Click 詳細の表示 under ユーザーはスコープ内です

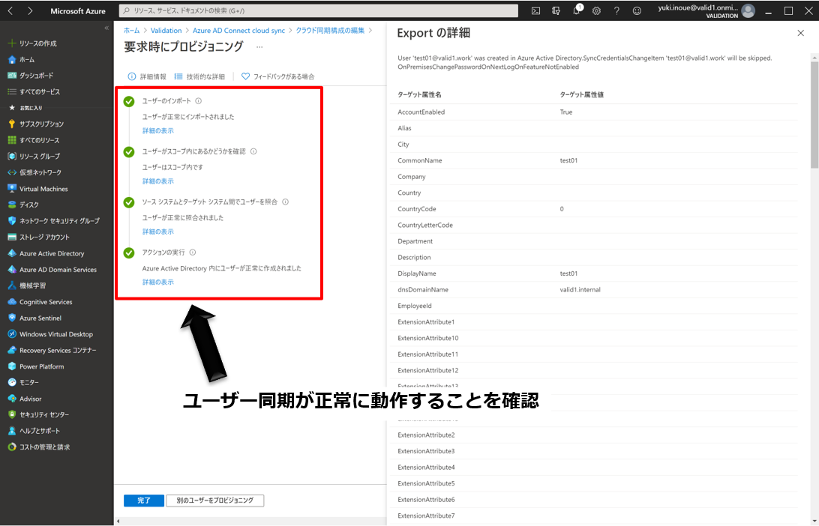point(158,181)
